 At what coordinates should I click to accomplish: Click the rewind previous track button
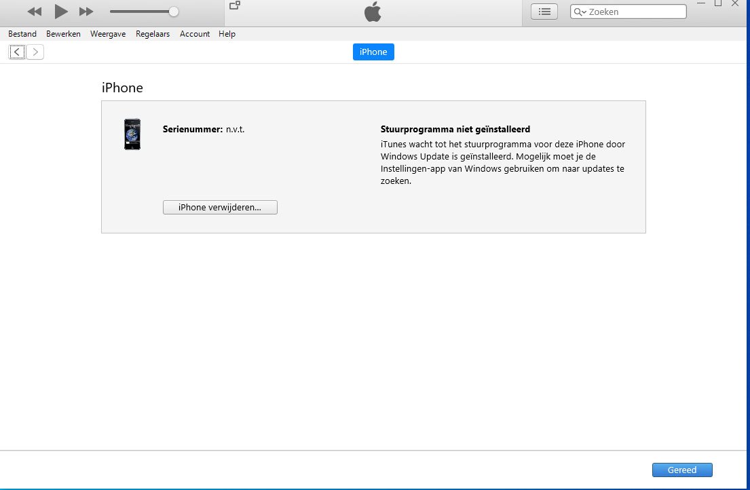tap(35, 12)
